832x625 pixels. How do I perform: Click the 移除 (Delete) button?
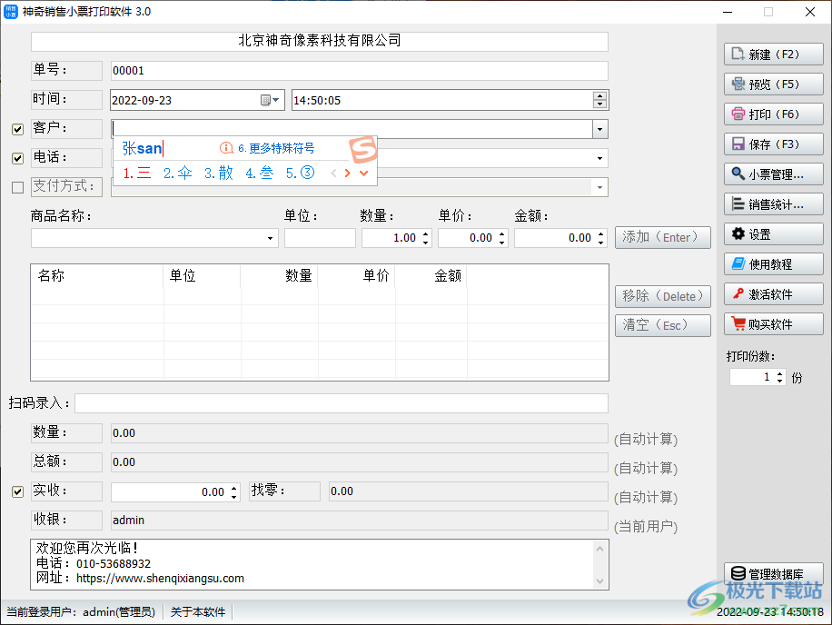point(663,296)
